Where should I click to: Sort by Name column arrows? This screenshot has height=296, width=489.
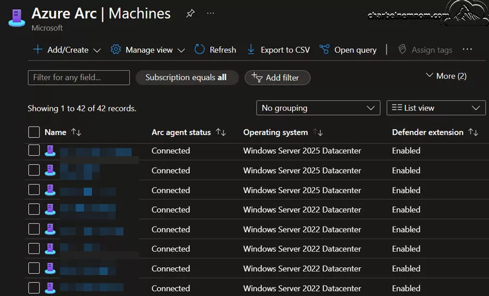pos(76,132)
